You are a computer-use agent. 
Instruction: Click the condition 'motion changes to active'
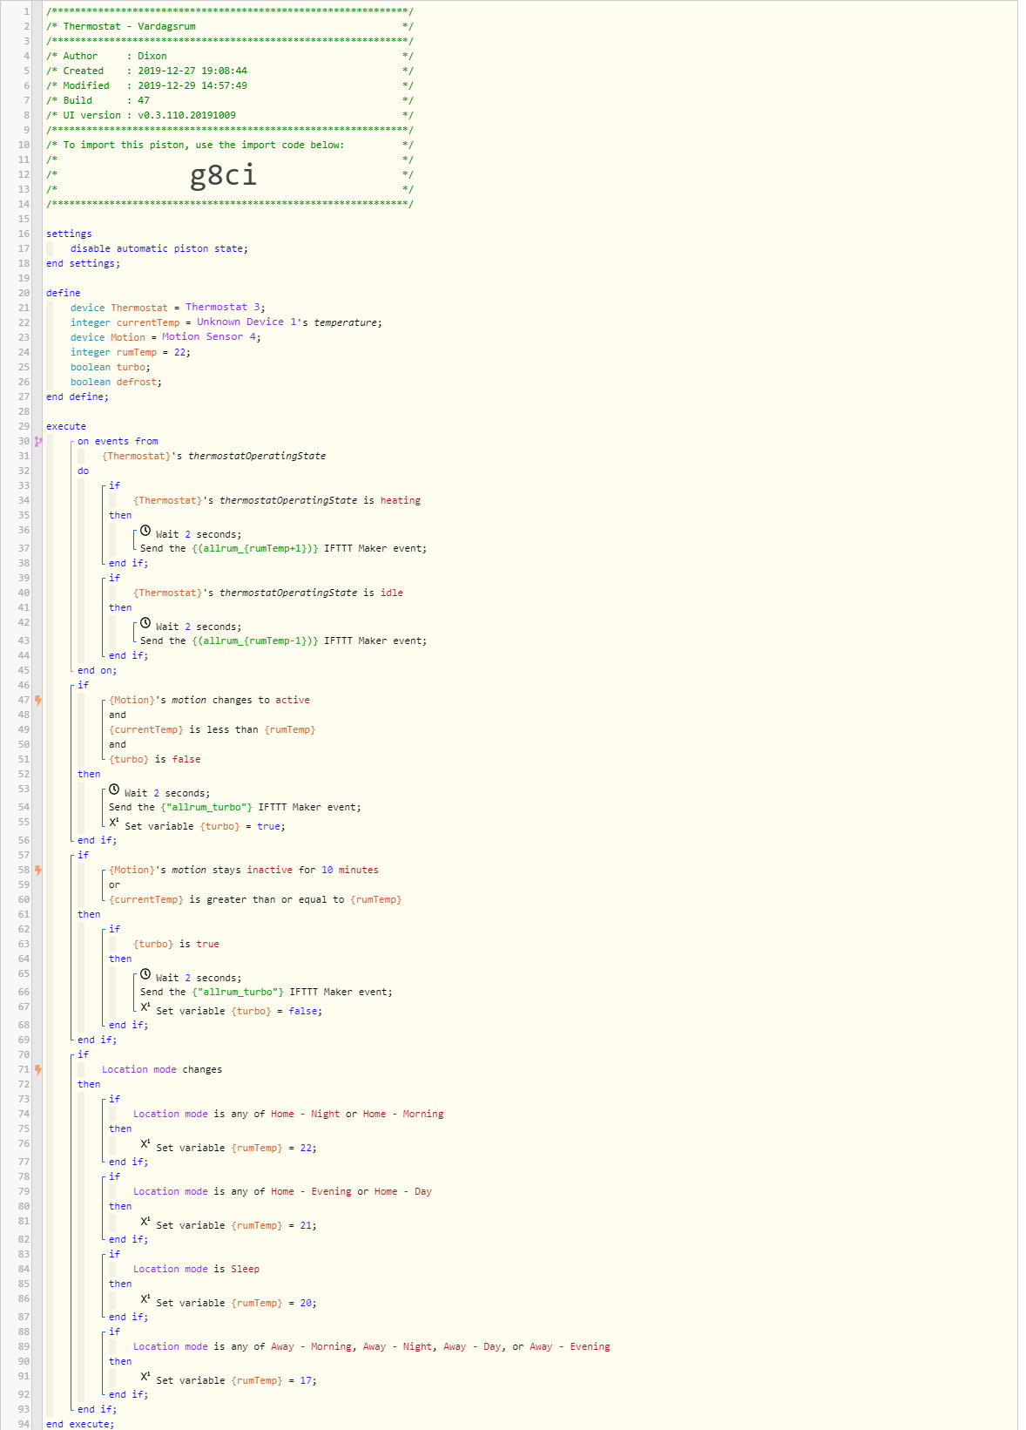(209, 700)
